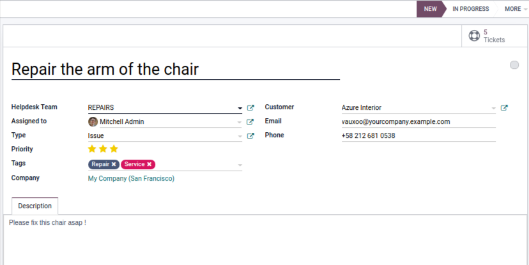Click the Email input field

coord(418,122)
